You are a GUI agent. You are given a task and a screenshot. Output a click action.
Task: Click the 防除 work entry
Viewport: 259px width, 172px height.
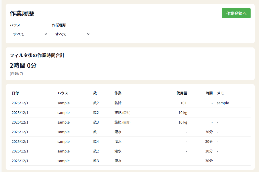click(x=118, y=103)
